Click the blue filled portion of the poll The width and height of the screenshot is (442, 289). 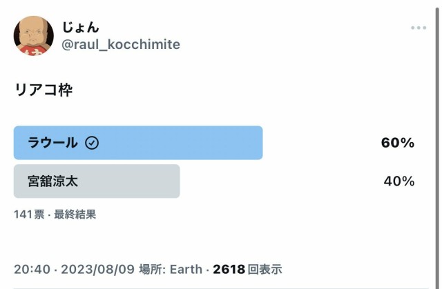[138, 143]
